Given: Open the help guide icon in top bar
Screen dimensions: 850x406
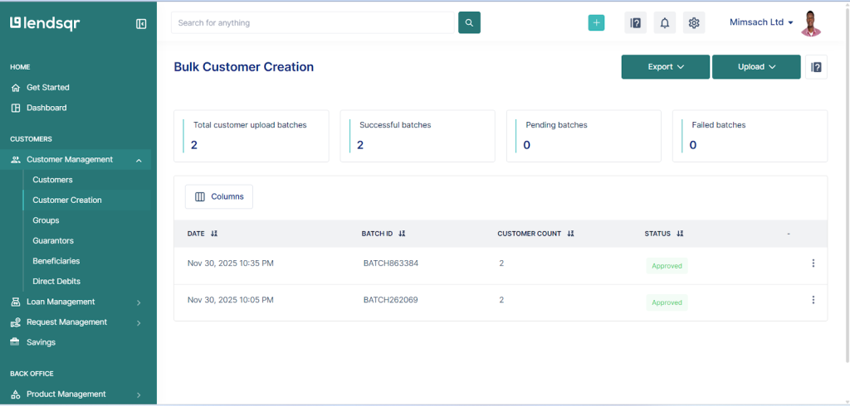Looking at the screenshot, I should pos(635,23).
